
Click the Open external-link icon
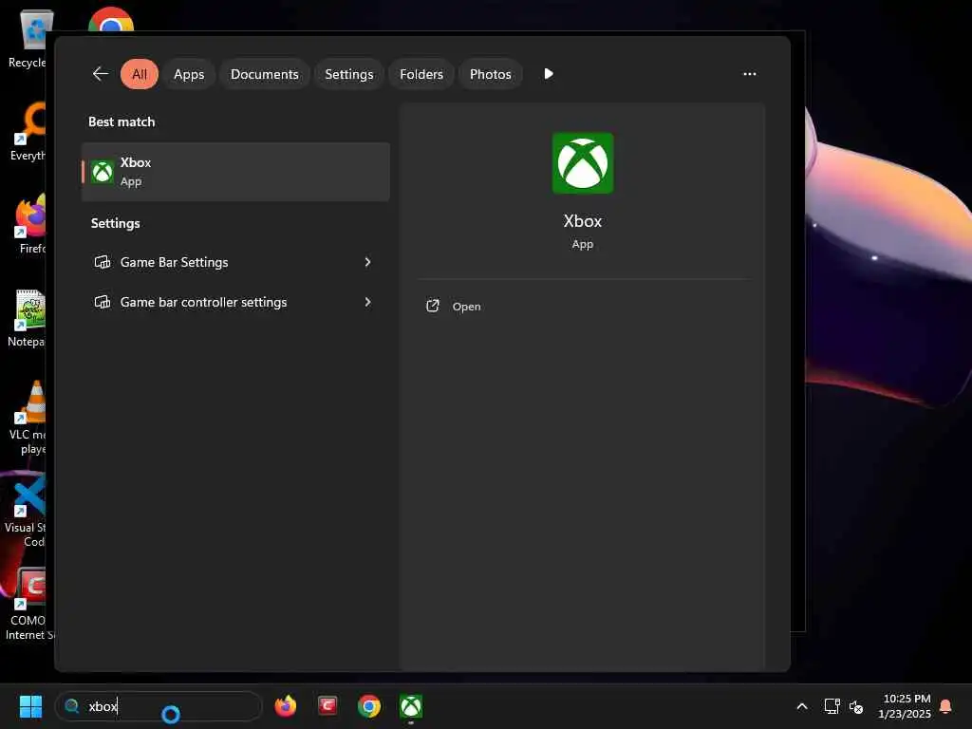pyautogui.click(x=433, y=307)
